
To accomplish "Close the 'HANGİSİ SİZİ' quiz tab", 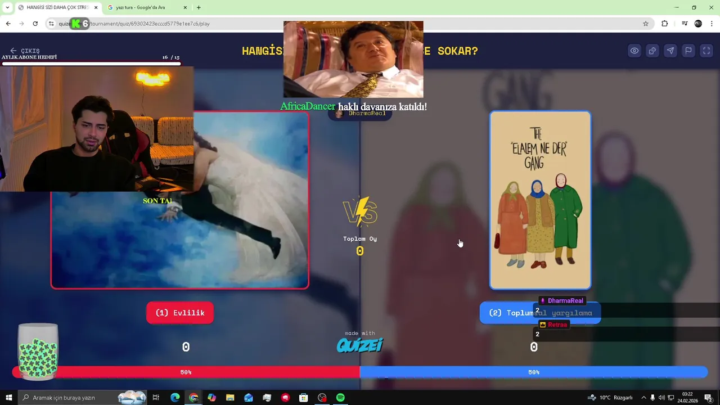I will point(96,7).
